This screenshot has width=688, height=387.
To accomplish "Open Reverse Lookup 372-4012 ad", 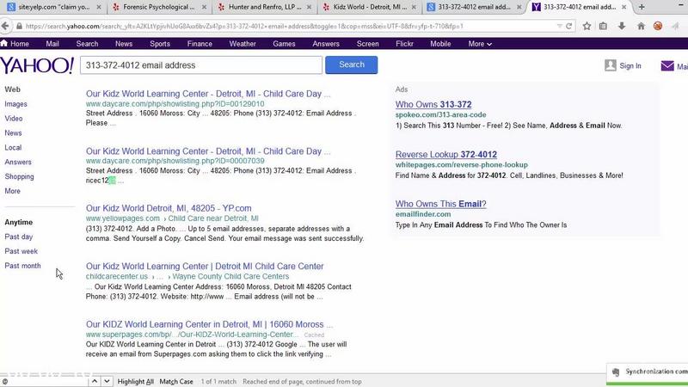I will 446,155.
